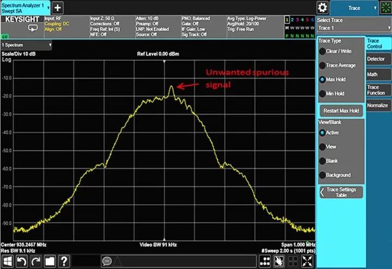Viewport: 392px width, 269px height.
Task: Click the green preset starburst icon
Action: coord(385,8)
